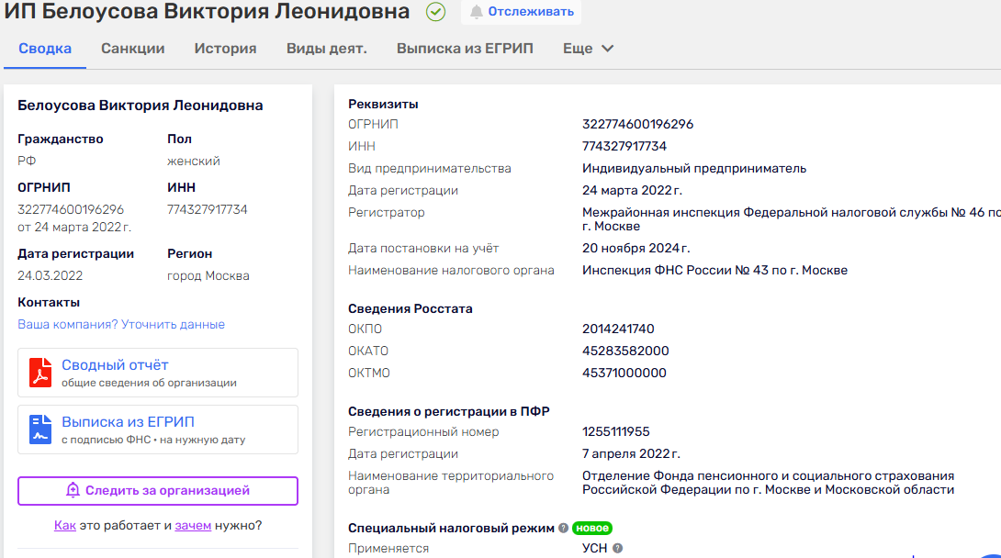Click the ОГРНИП number in Реквизиты section
Viewport: 1001px width, 558px height.
point(637,124)
